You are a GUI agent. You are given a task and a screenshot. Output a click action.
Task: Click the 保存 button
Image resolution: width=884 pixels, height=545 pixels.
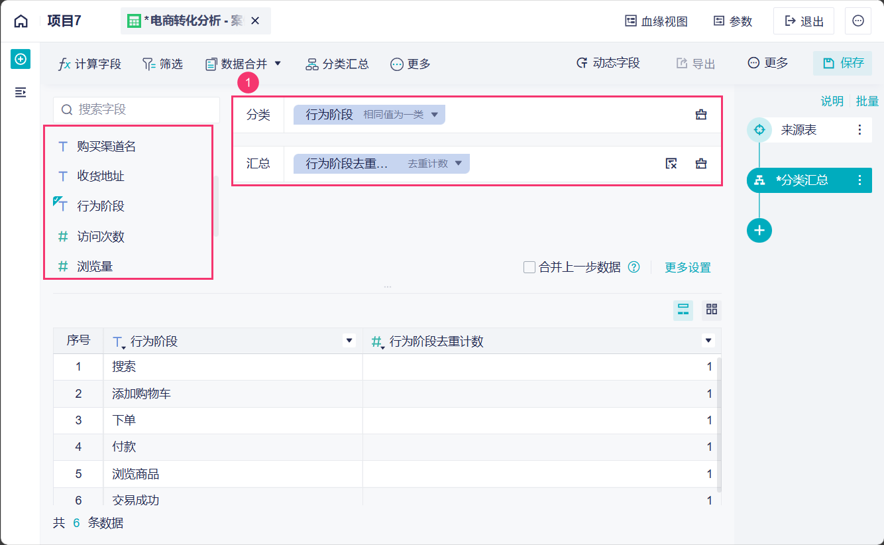click(843, 63)
